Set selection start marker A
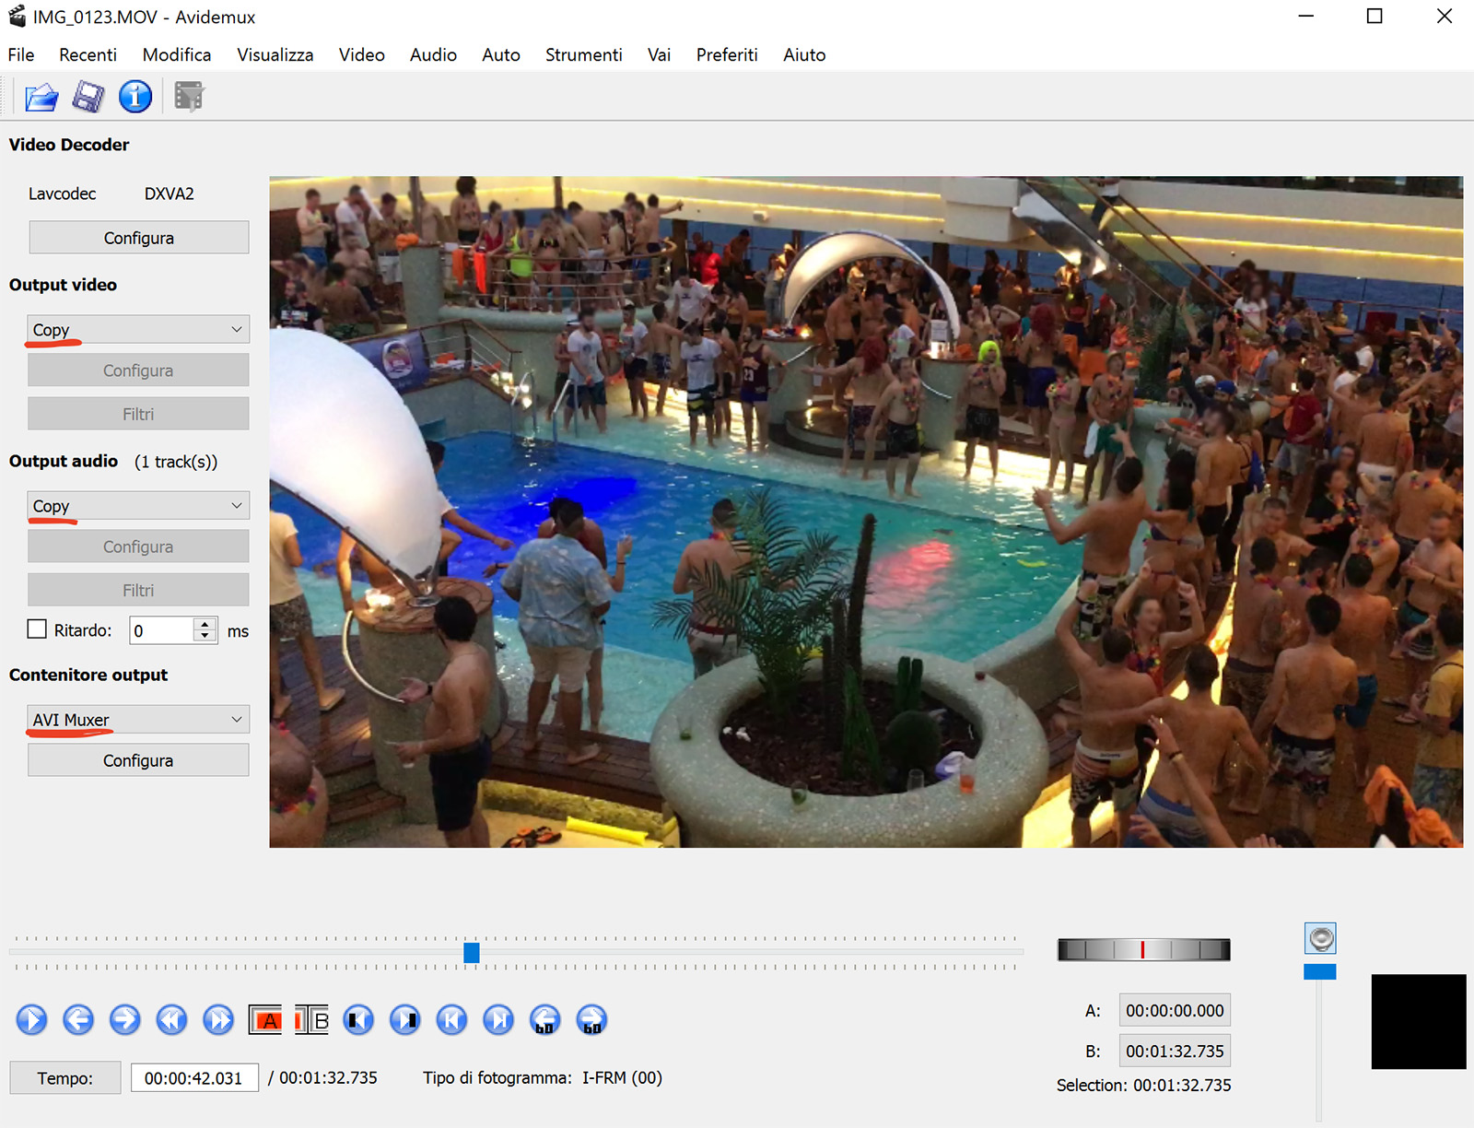 pyautogui.click(x=265, y=1020)
